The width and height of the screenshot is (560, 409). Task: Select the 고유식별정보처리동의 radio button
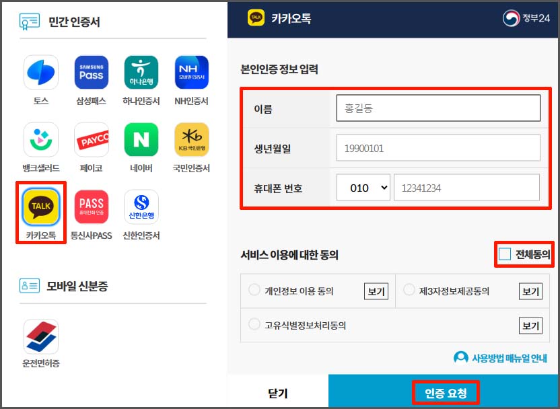[x=254, y=324]
